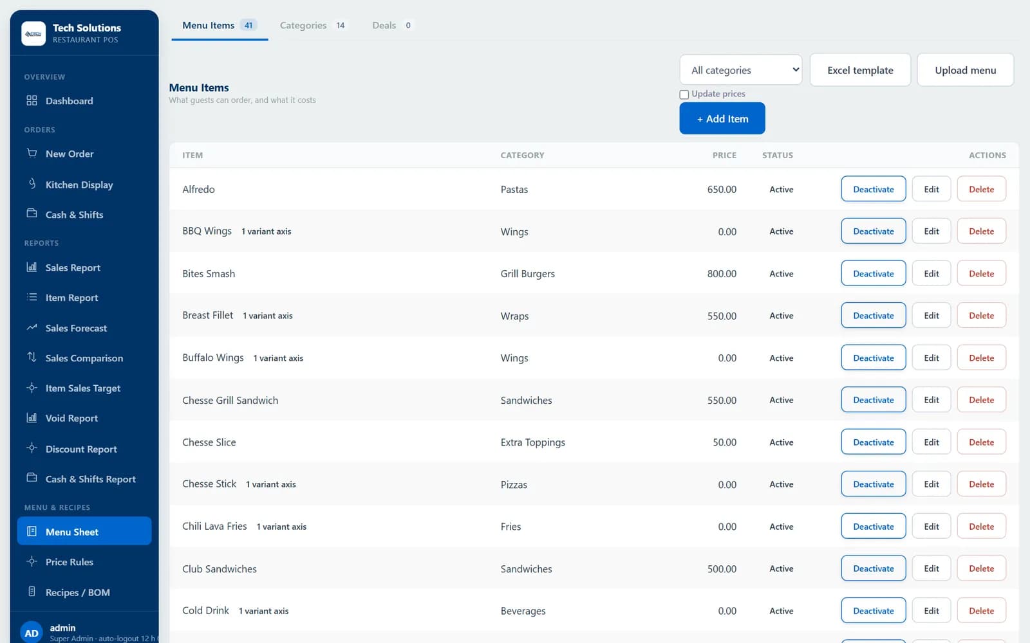Viewport: 1030px width, 643px height.
Task: Click the Kitchen Display icon
Action: (x=32, y=184)
